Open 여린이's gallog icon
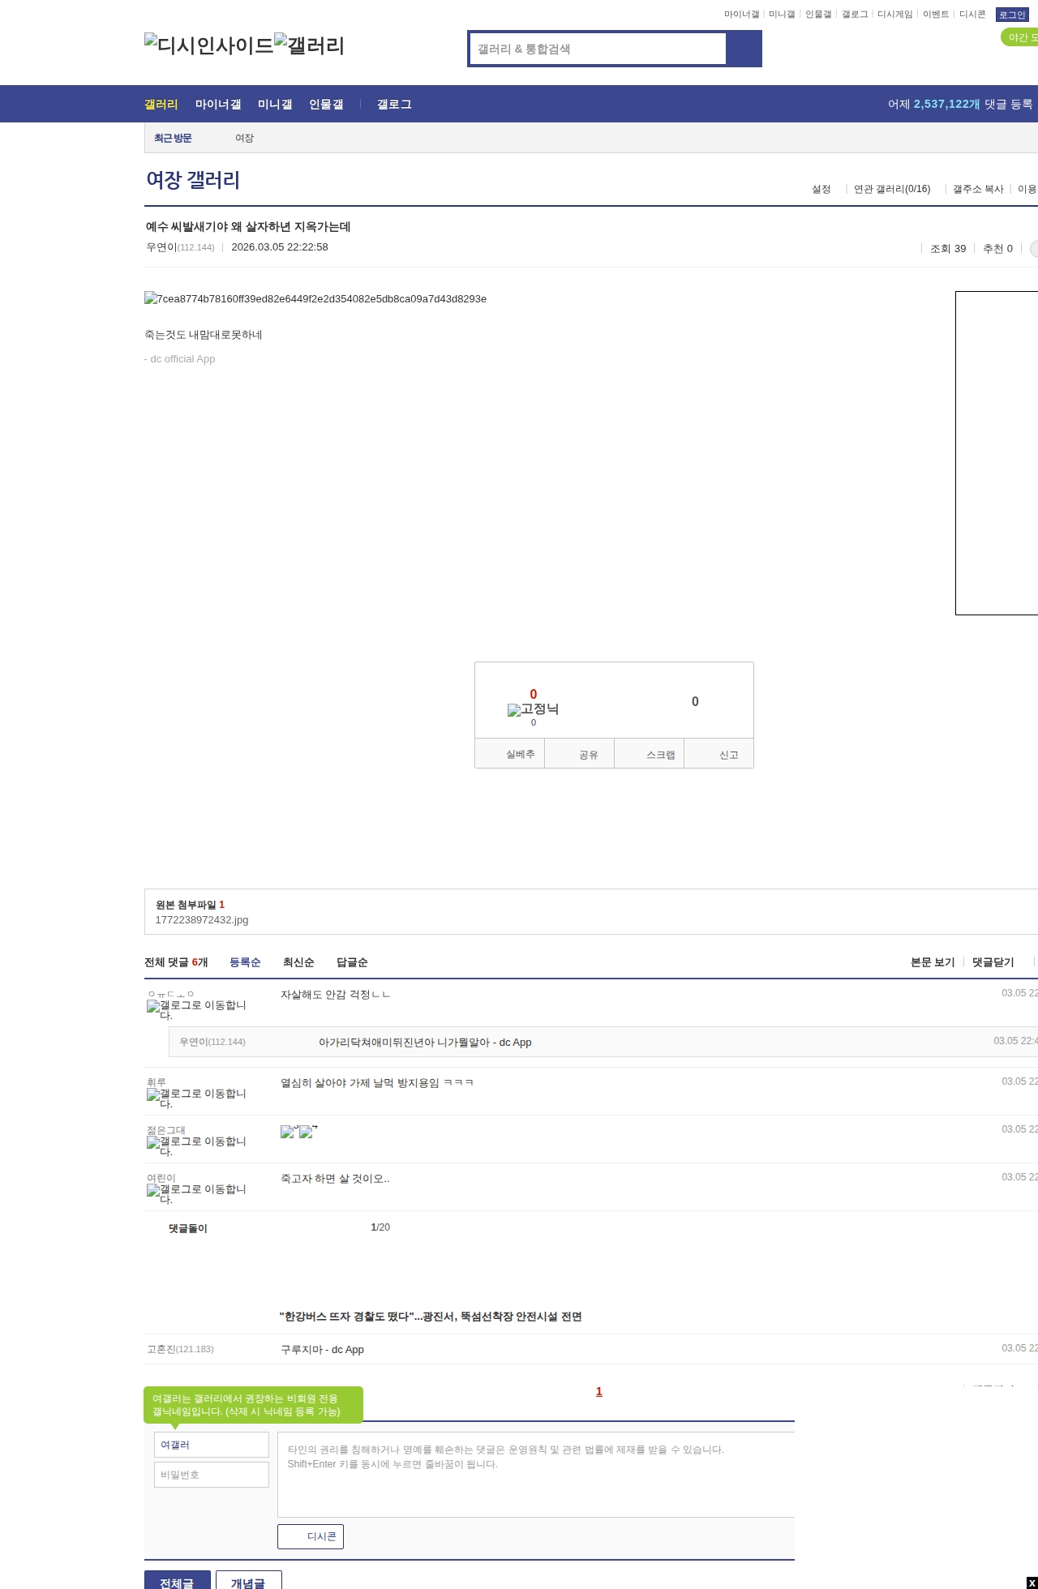The height and width of the screenshot is (1589, 1038). tap(153, 1190)
